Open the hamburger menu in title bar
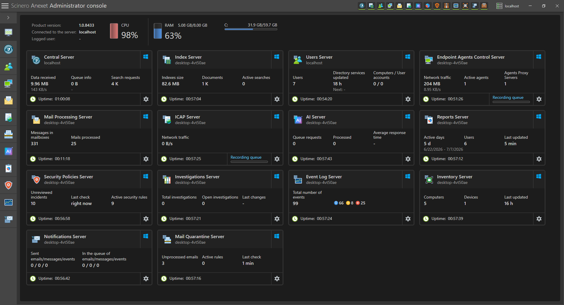 point(5,6)
